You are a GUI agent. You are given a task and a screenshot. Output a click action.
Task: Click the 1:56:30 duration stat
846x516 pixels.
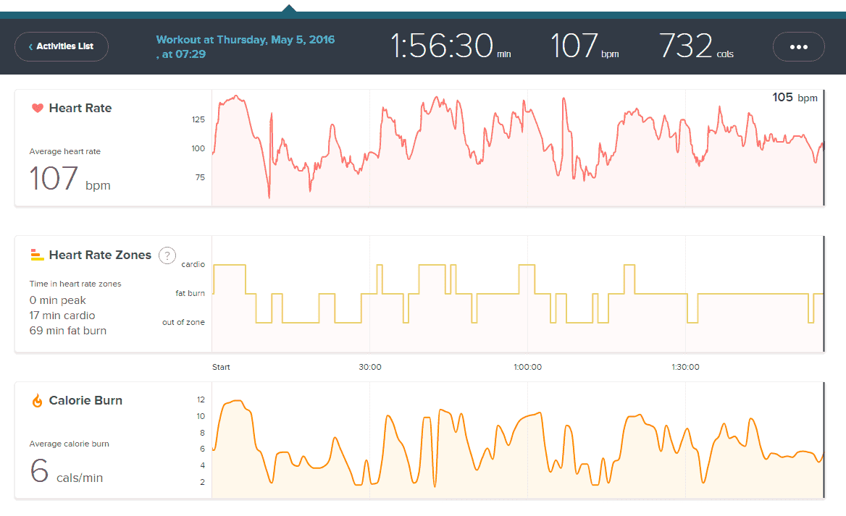[450, 46]
